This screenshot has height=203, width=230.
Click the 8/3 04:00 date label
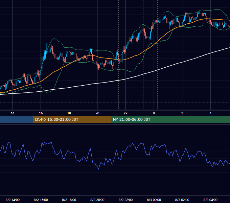[210, 200]
